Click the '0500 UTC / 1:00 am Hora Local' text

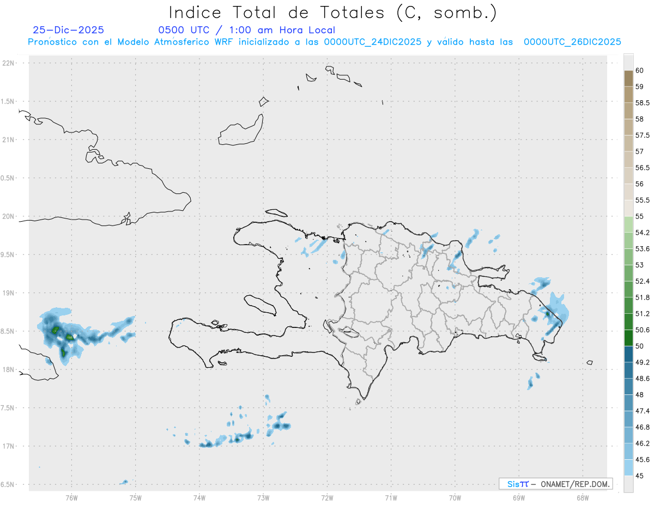[x=246, y=30]
